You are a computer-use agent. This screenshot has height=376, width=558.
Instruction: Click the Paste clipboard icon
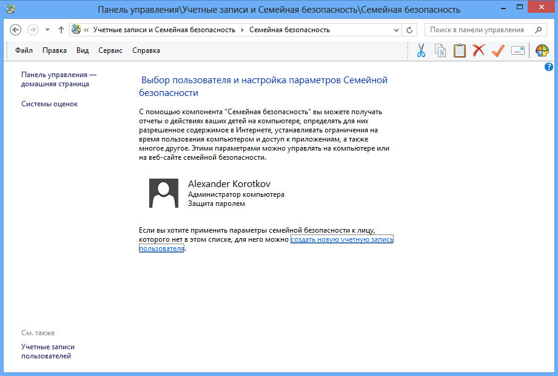coord(460,50)
